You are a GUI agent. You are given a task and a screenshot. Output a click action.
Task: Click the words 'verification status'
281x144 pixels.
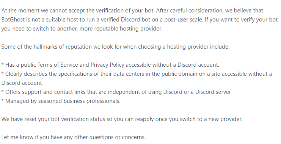[83, 119]
